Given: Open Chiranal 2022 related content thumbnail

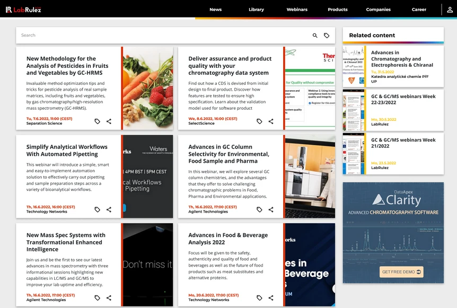Looking at the screenshot, I should tap(353, 66).
